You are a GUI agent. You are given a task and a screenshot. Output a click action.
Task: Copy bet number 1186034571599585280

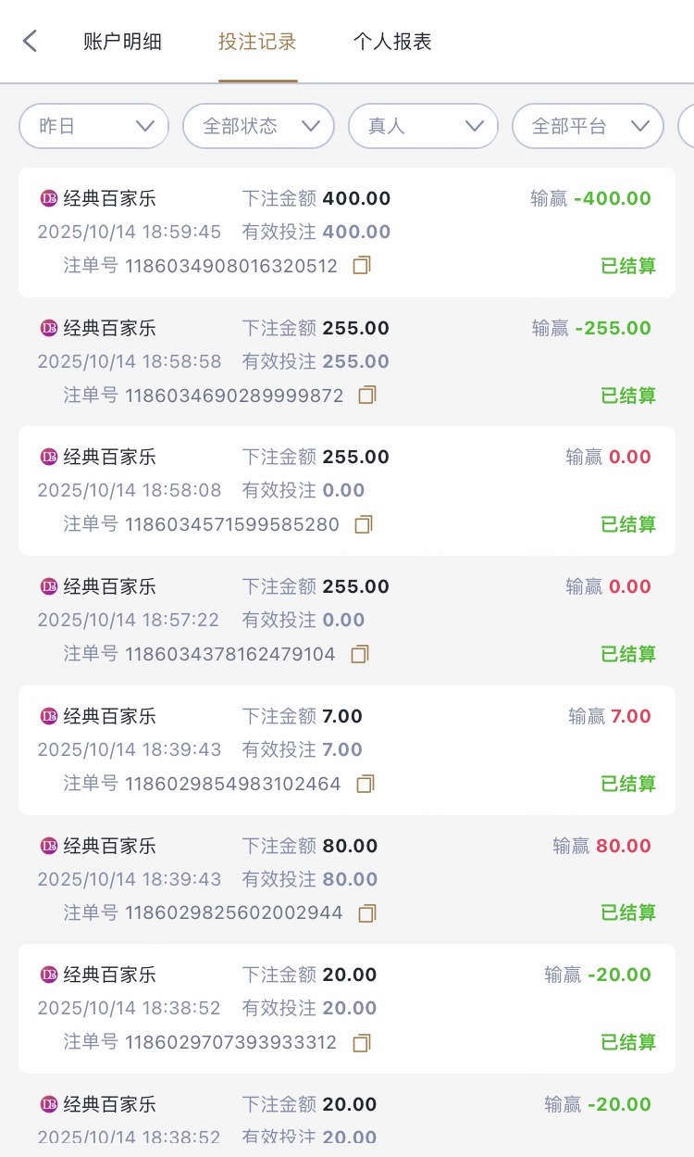click(364, 524)
